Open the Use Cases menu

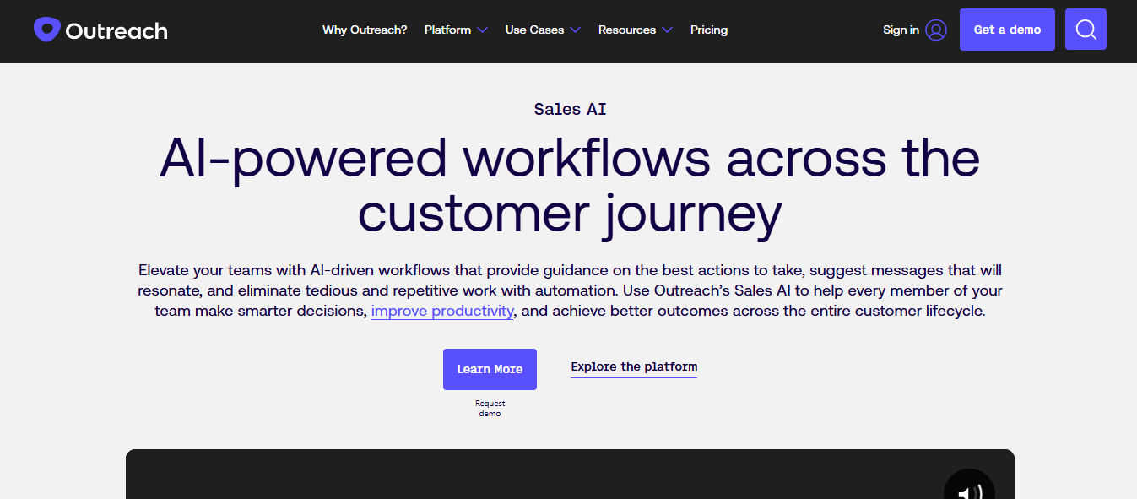(x=535, y=30)
